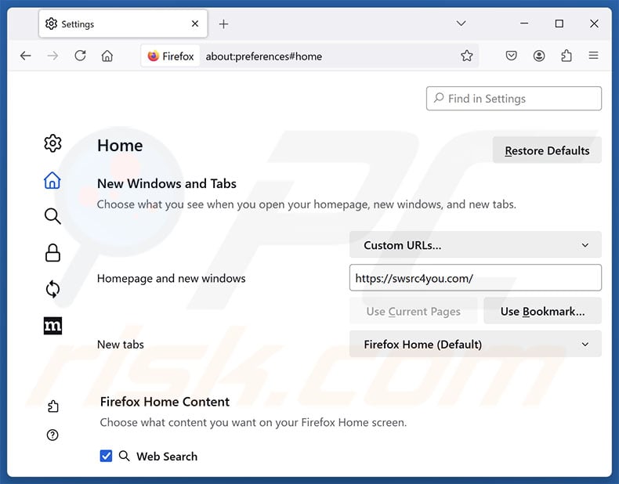The width and height of the screenshot is (619, 484).
Task: Minimize the Firefox window
Action: 524,23
